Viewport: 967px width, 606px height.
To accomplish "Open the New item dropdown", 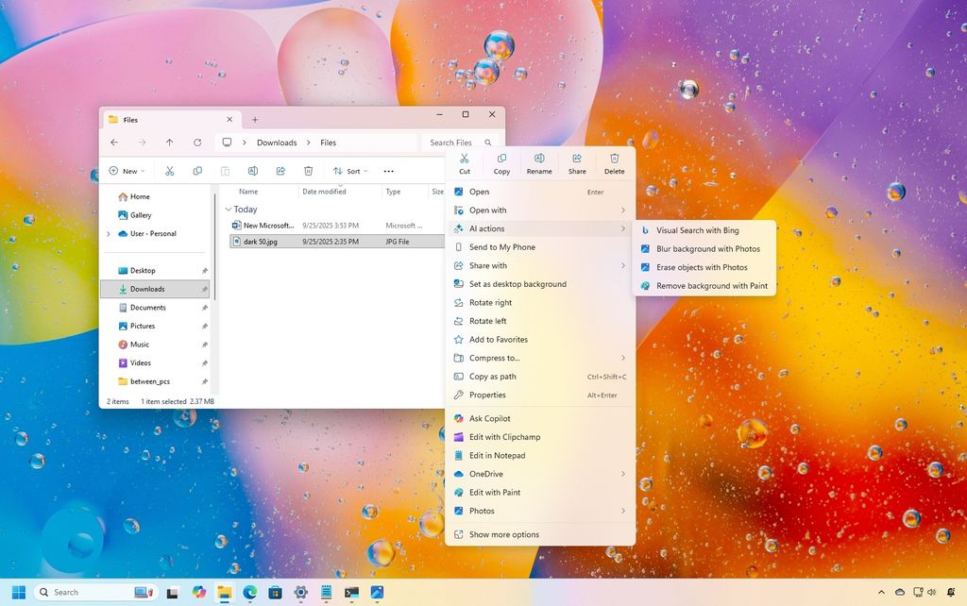I will [127, 171].
